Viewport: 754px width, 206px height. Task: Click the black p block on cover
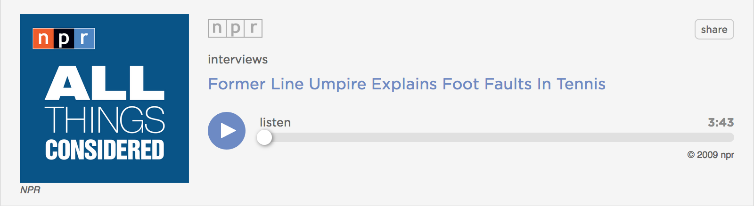pyautogui.click(x=64, y=39)
